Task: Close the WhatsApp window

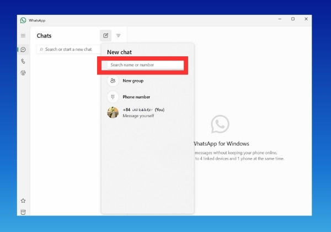Action: point(306,19)
